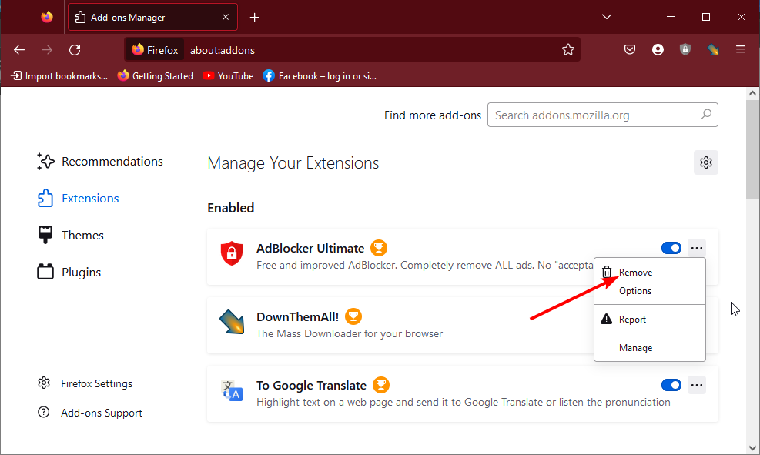Click the scrollbar down arrow
The width and height of the screenshot is (760, 455).
[752, 448]
